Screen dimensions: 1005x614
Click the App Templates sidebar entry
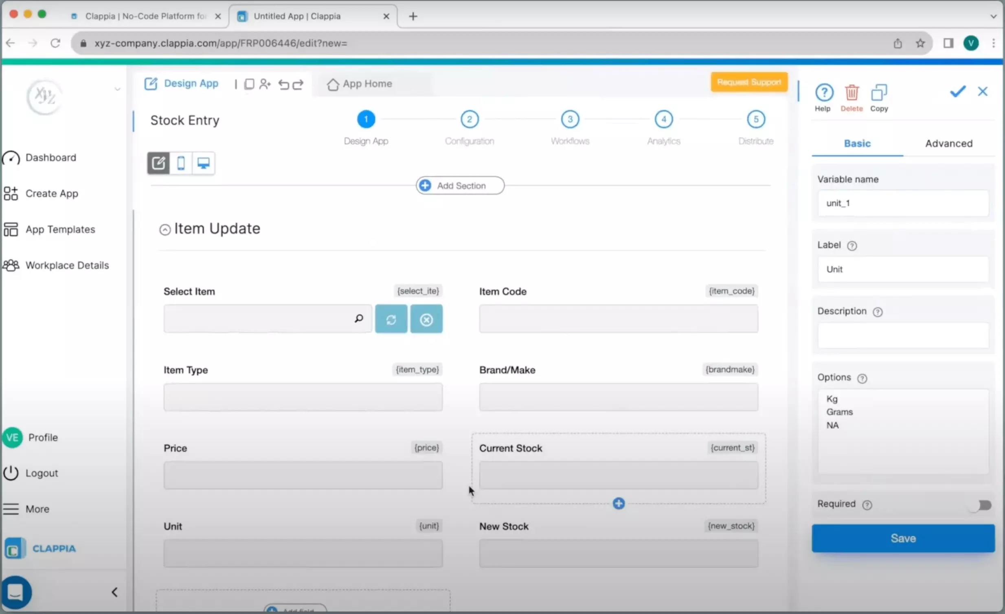coord(60,229)
